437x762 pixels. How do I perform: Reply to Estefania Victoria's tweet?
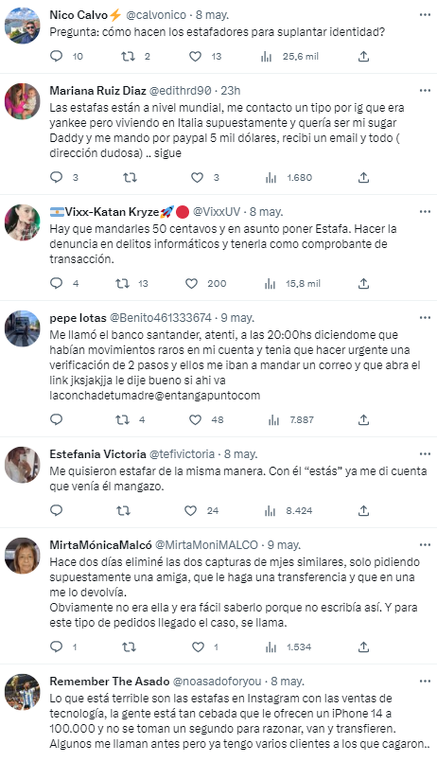coord(56,511)
